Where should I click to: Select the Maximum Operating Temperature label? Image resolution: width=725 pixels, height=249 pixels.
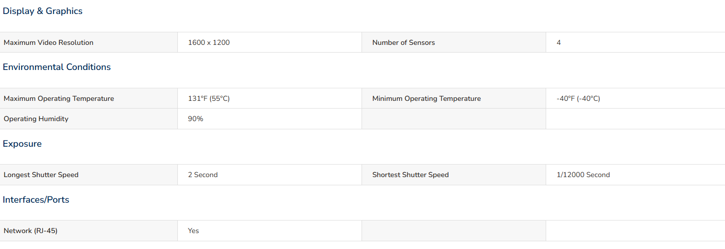59,98
